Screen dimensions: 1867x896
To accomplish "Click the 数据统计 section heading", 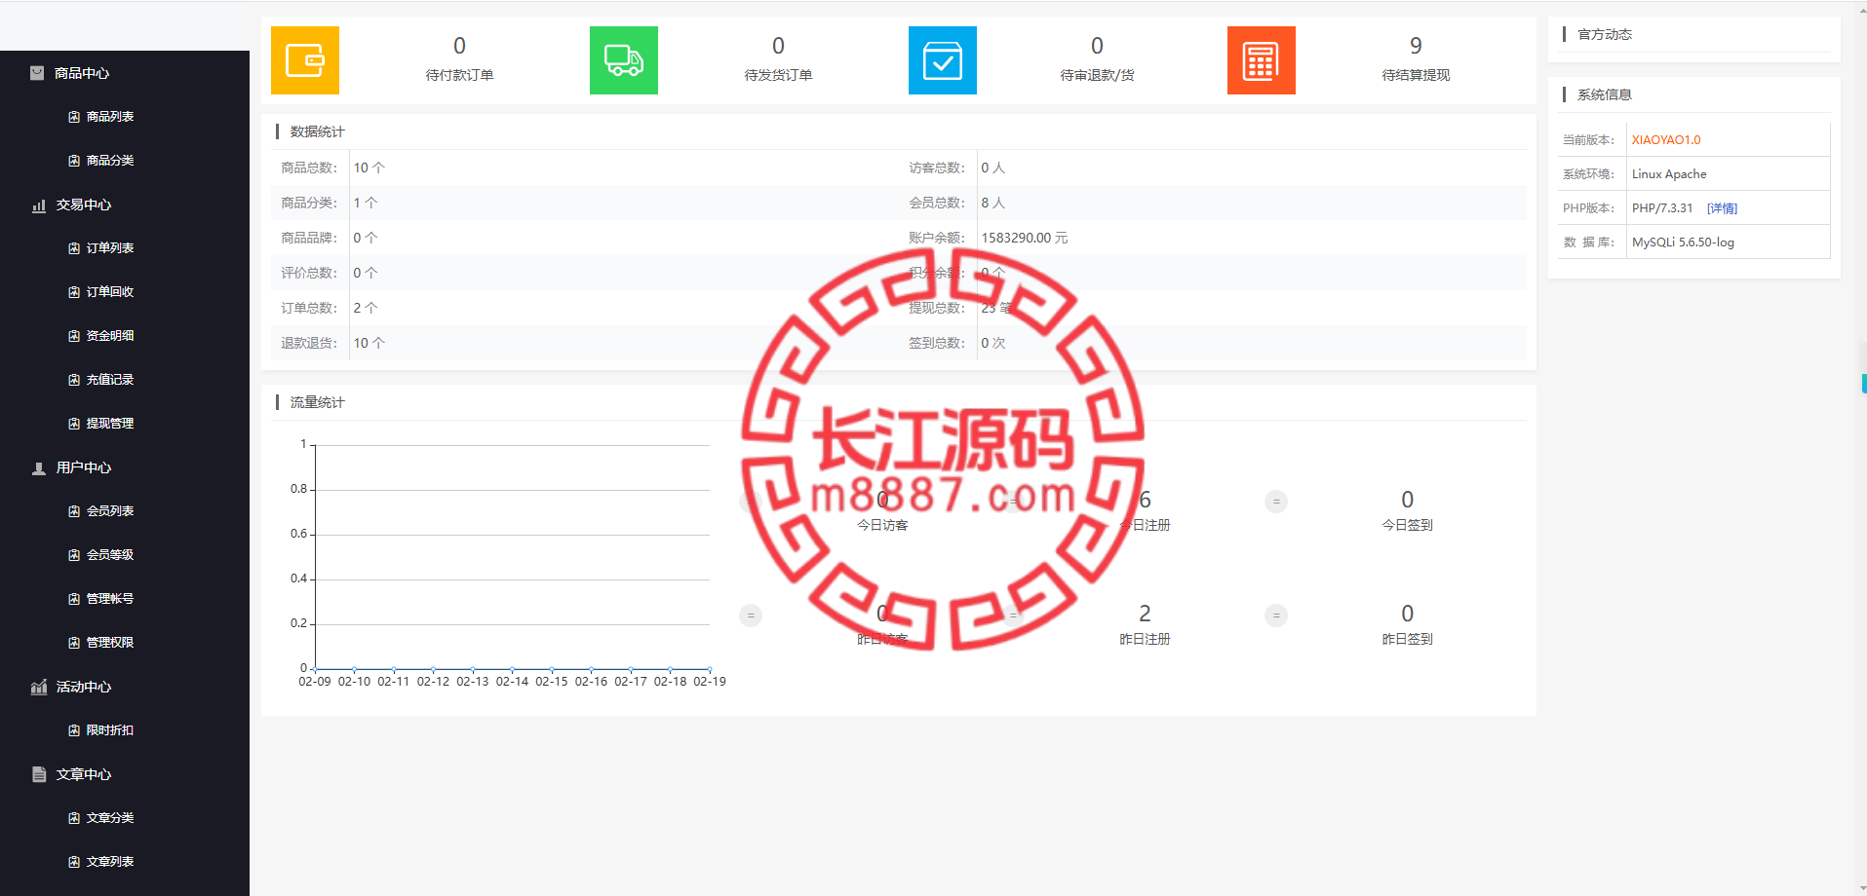I will pos(317,131).
